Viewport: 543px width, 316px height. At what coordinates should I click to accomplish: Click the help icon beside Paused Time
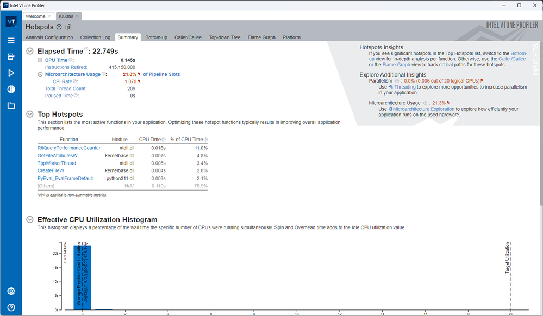pos(76,95)
